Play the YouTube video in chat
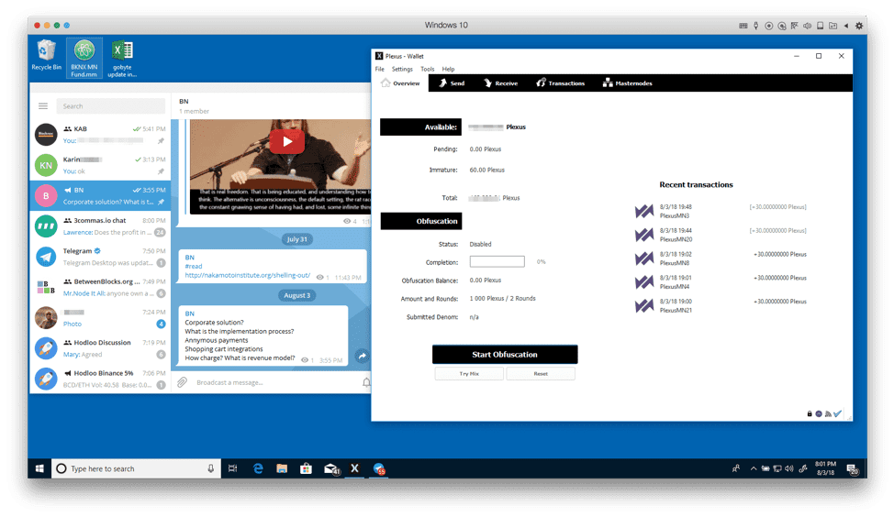 tap(287, 141)
